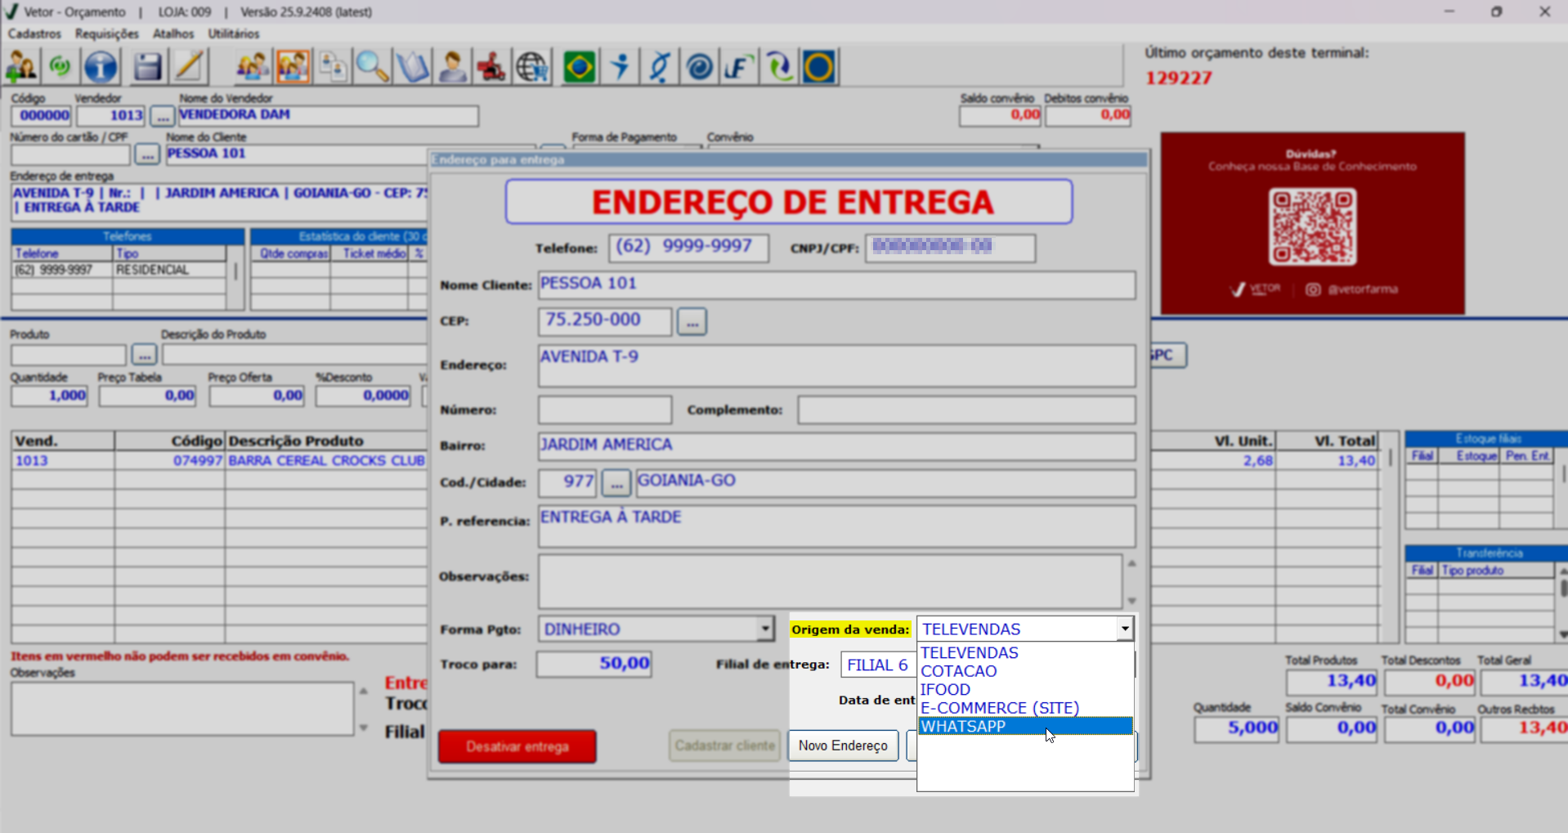Choose IFOOD as sale origin

tap(1025, 690)
